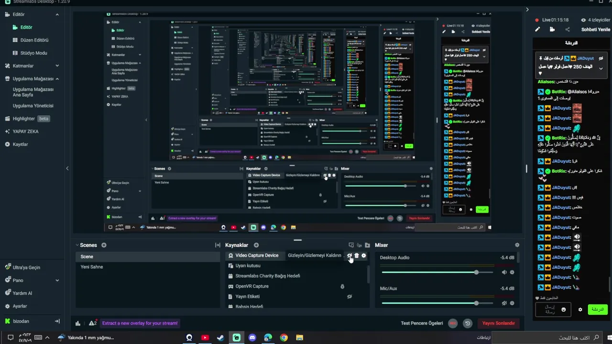The width and height of the screenshot is (612, 344).
Task: Open chat settings gear icon
Action: (580, 310)
